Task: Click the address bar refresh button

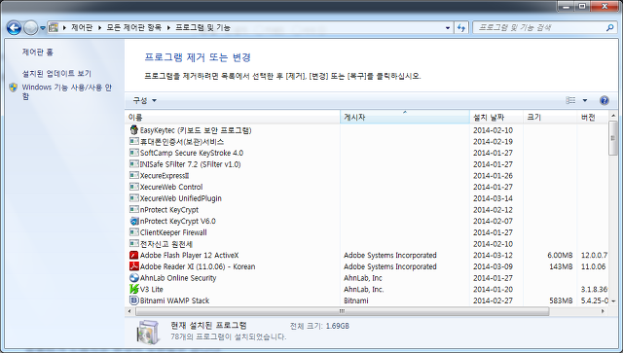Action: tap(461, 28)
